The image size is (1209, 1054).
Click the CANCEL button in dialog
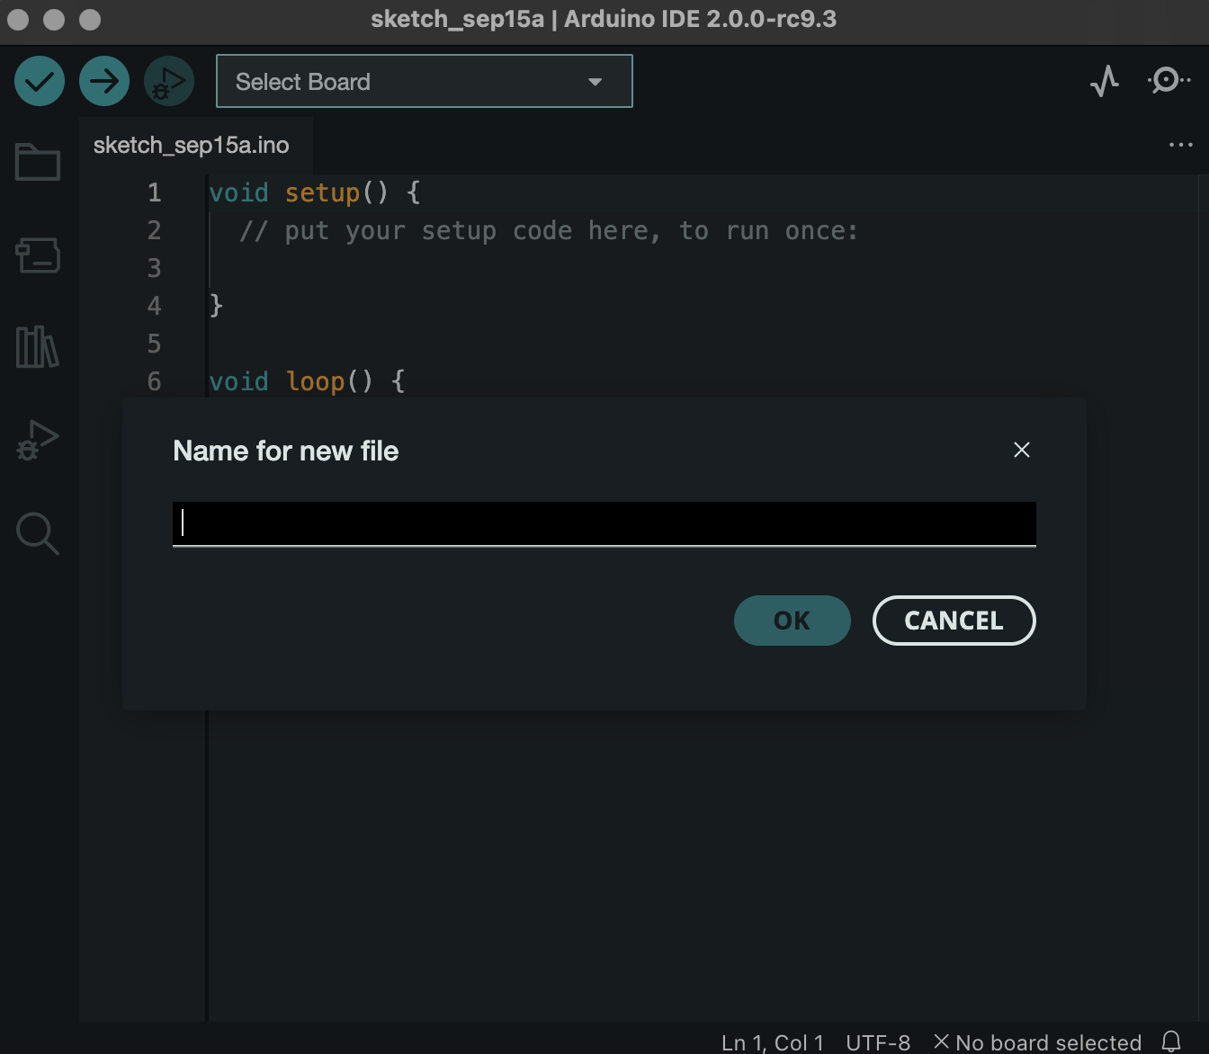pyautogui.click(x=954, y=621)
